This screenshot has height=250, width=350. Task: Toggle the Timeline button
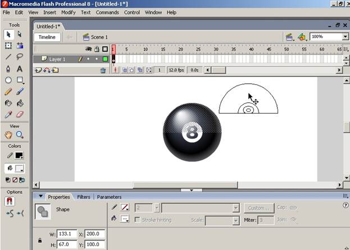coord(47,37)
